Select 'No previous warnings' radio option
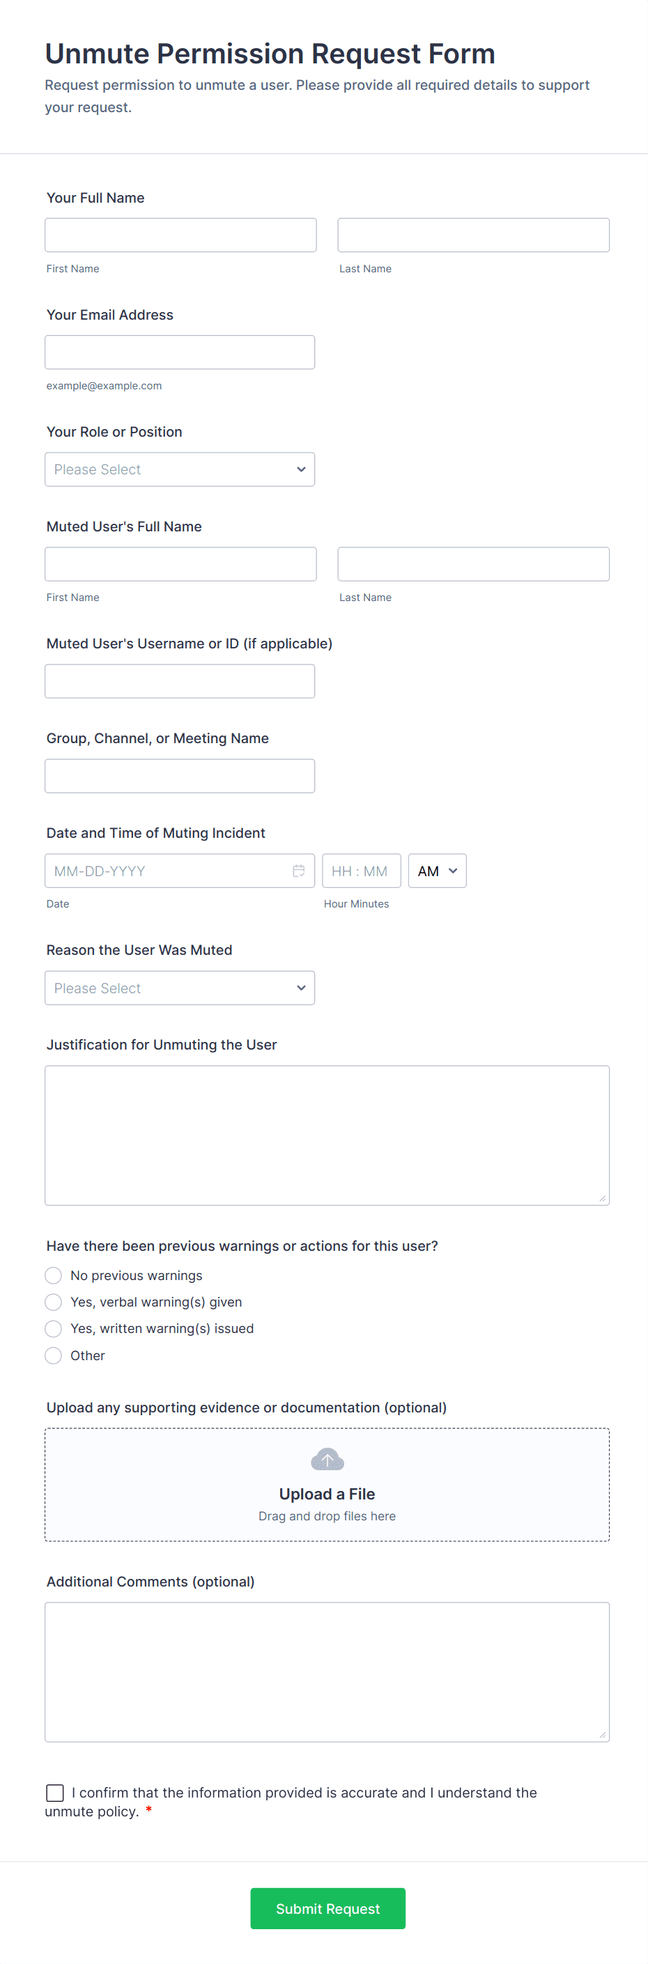648x1964 pixels. 54,1275
